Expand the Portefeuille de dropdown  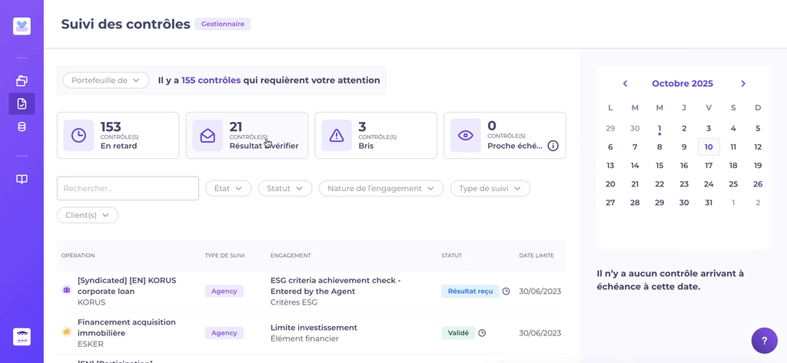[106, 81]
